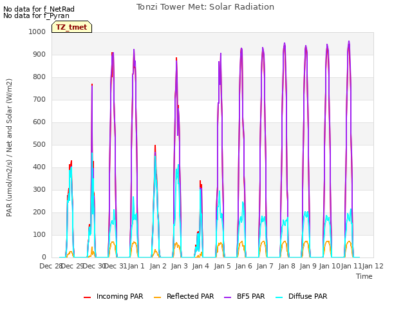
Task: Click the Dec 31 x-axis date label
Action: [116, 266]
